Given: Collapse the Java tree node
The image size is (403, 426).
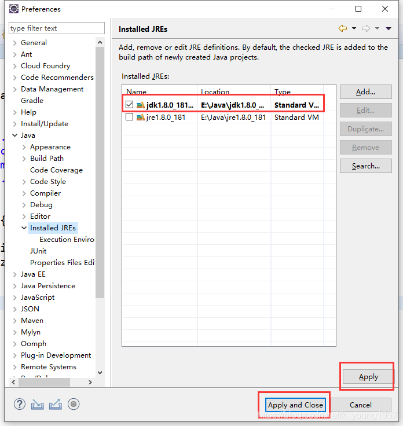Looking at the screenshot, I should pos(14,135).
